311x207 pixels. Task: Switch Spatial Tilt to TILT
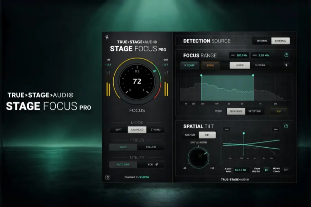click(x=207, y=135)
